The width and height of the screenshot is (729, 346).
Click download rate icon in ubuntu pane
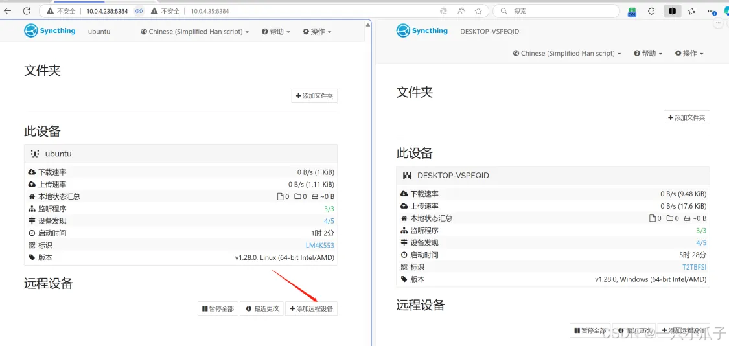32,172
